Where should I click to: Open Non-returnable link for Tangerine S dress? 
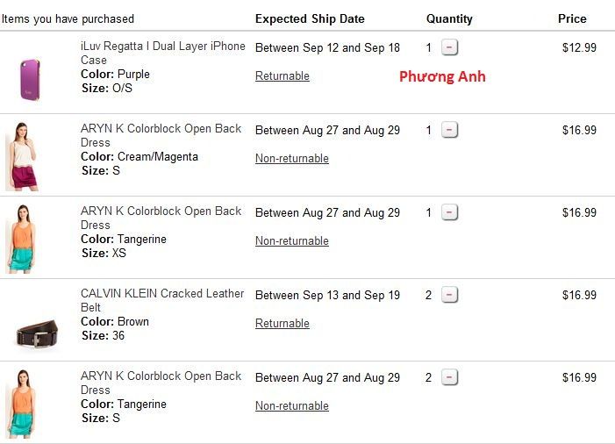[292, 406]
